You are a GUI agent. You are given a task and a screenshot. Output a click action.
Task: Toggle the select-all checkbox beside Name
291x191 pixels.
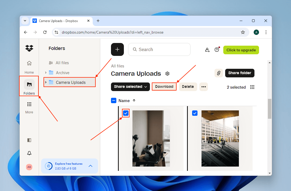click(114, 100)
